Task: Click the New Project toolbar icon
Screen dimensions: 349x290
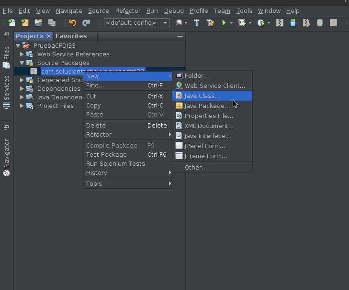Action: tap(25, 22)
